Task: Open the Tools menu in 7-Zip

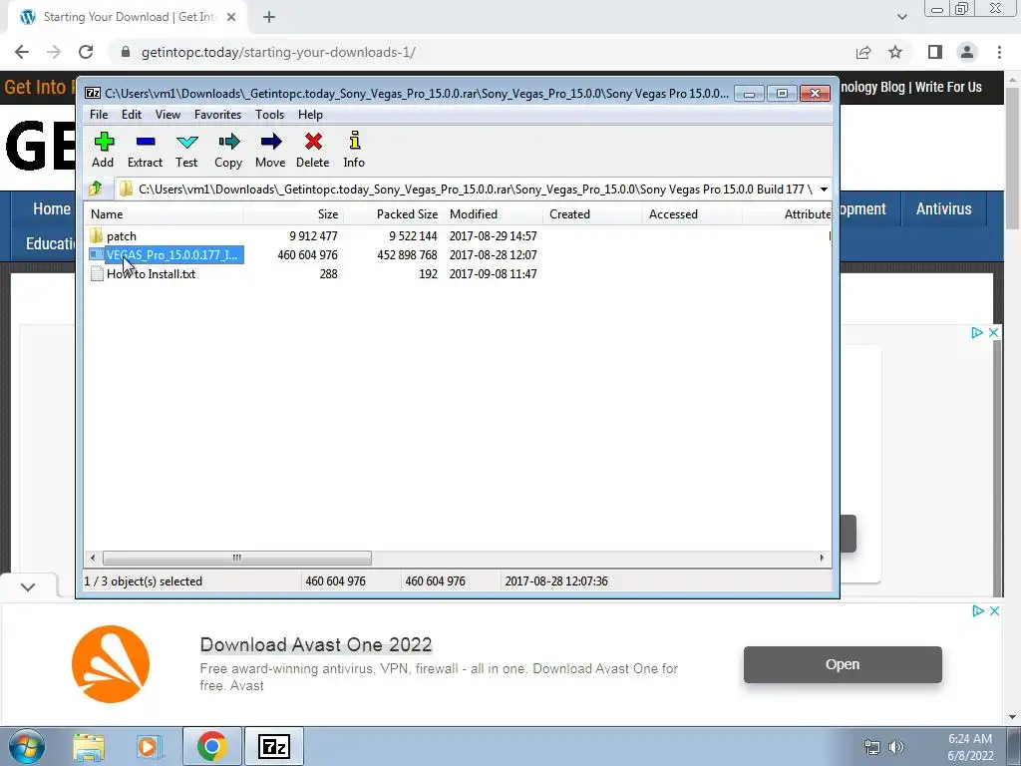Action: (x=269, y=115)
